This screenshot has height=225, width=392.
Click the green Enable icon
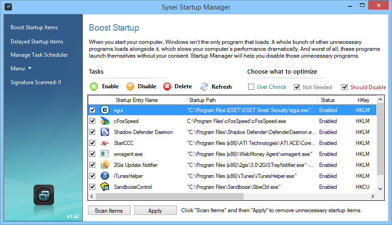point(94,86)
